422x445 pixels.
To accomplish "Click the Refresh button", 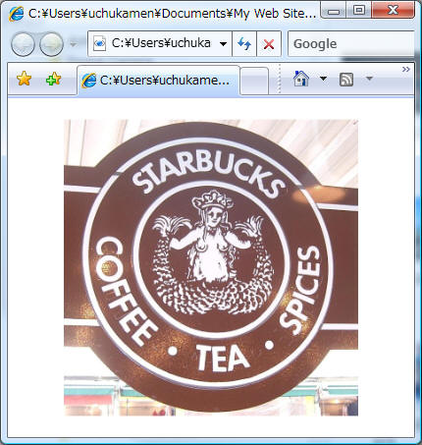I will point(244,44).
